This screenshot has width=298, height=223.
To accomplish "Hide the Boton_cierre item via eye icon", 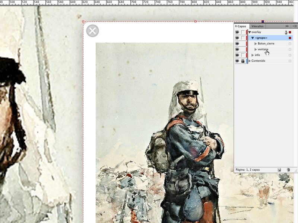I will click(x=237, y=43).
